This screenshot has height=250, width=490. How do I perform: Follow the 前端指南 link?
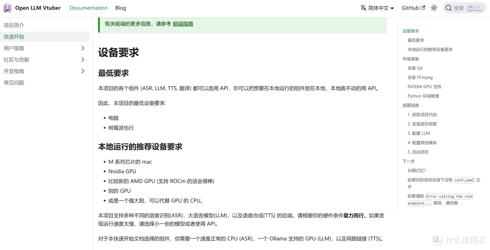point(183,24)
